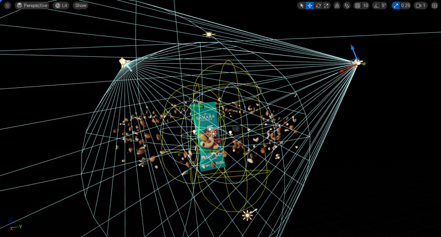Toggle surface snapping icon

(x=347, y=5)
